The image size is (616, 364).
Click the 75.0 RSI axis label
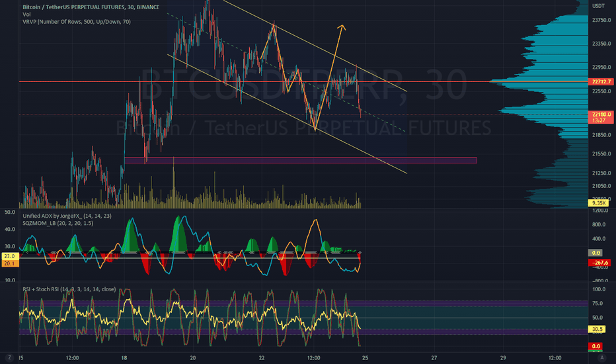coord(597,303)
